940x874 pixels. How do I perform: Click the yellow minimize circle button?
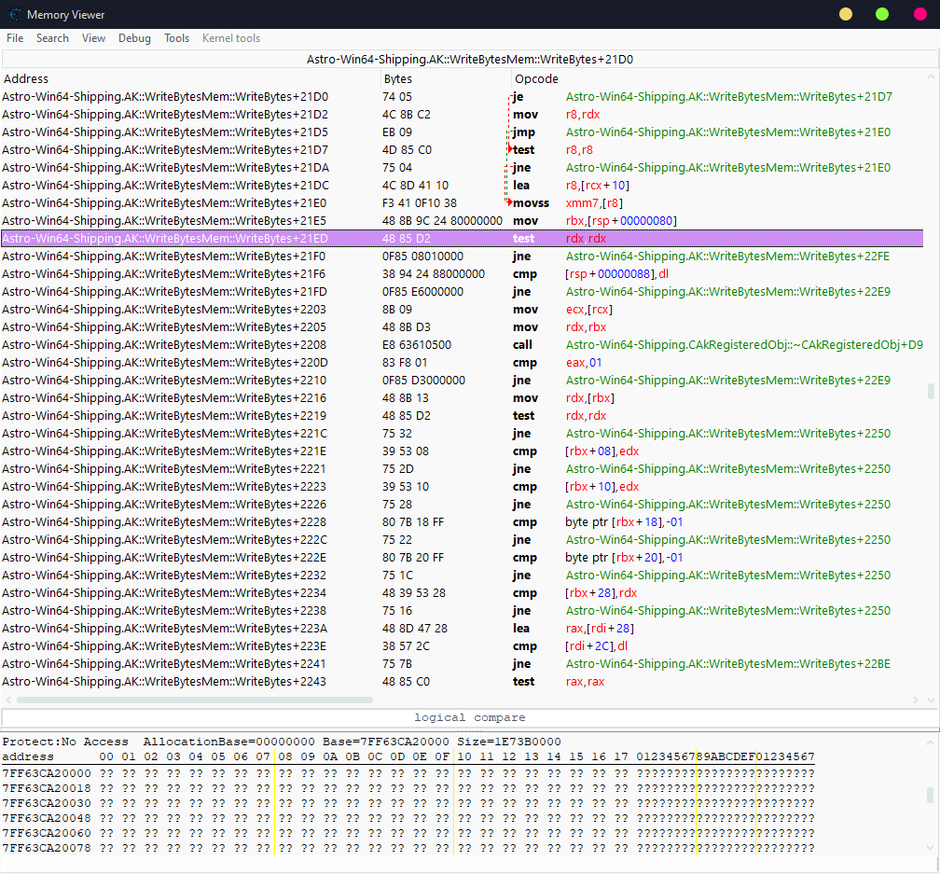click(846, 14)
